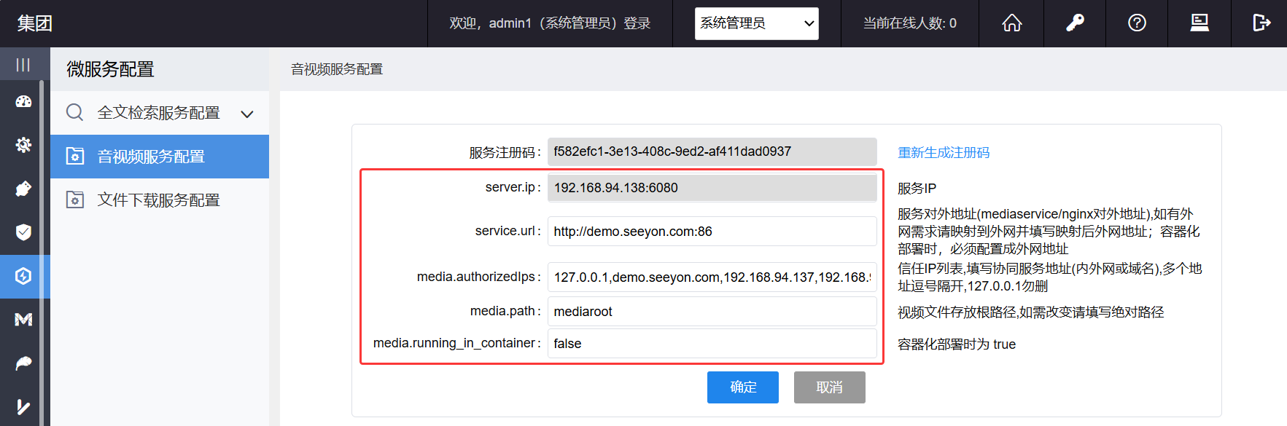
Task: Click the 微服务配置 panel heading
Action: [x=111, y=69]
